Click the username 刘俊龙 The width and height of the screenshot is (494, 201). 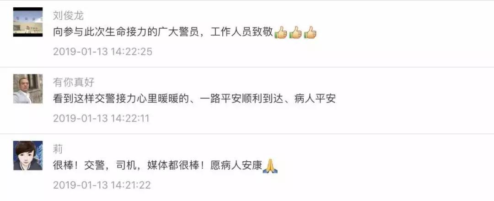68,16
